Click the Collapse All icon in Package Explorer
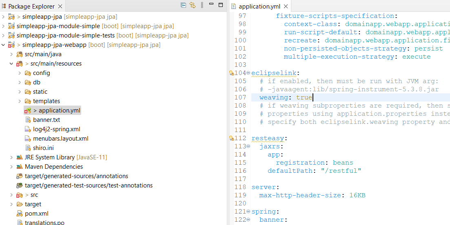 (184, 5)
